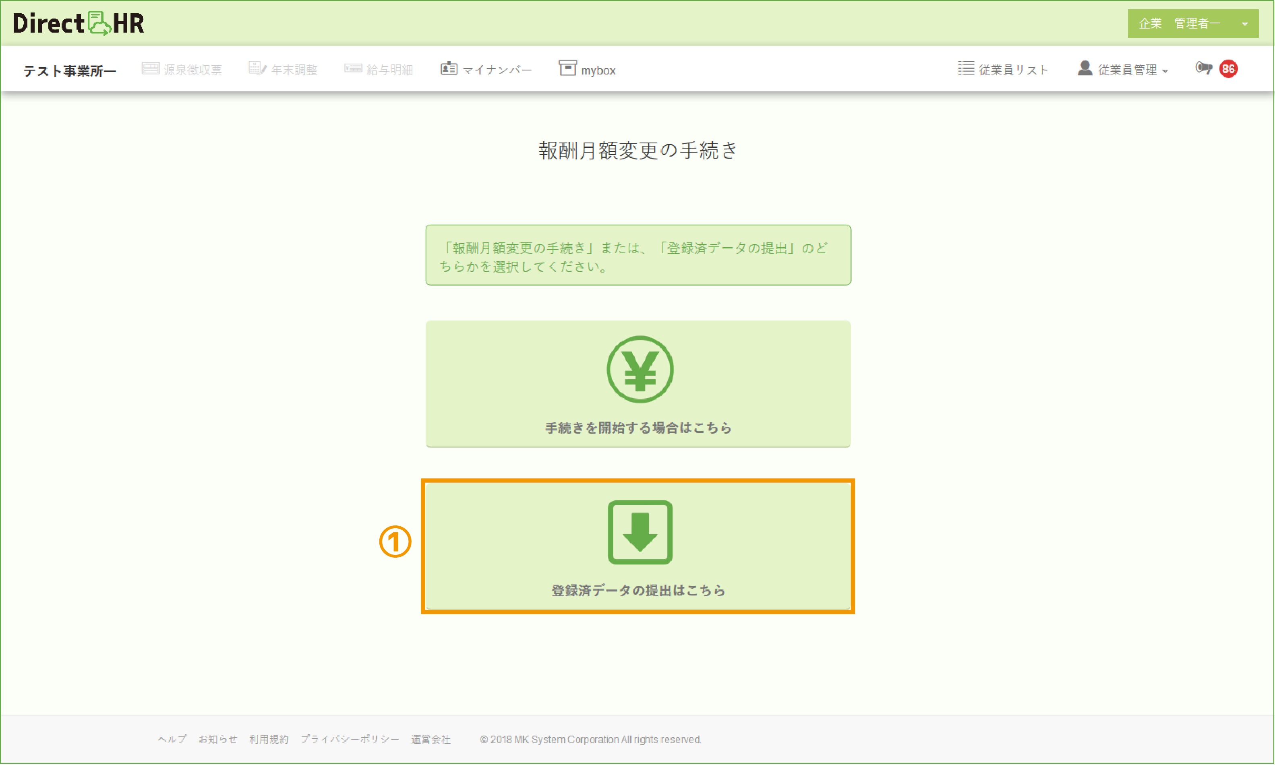Screen dimensions: 1275x765
Task: Click the mybox archive box icon
Action: click(x=567, y=68)
